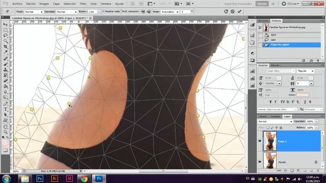326x183 pixels.
Task: Select the Rectangular Marquee tool
Action: coord(6,30)
